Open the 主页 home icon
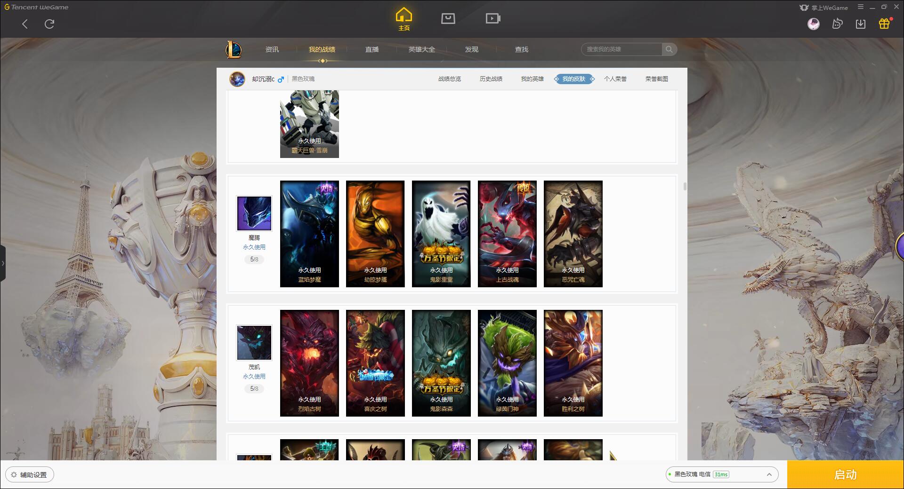 (x=404, y=19)
